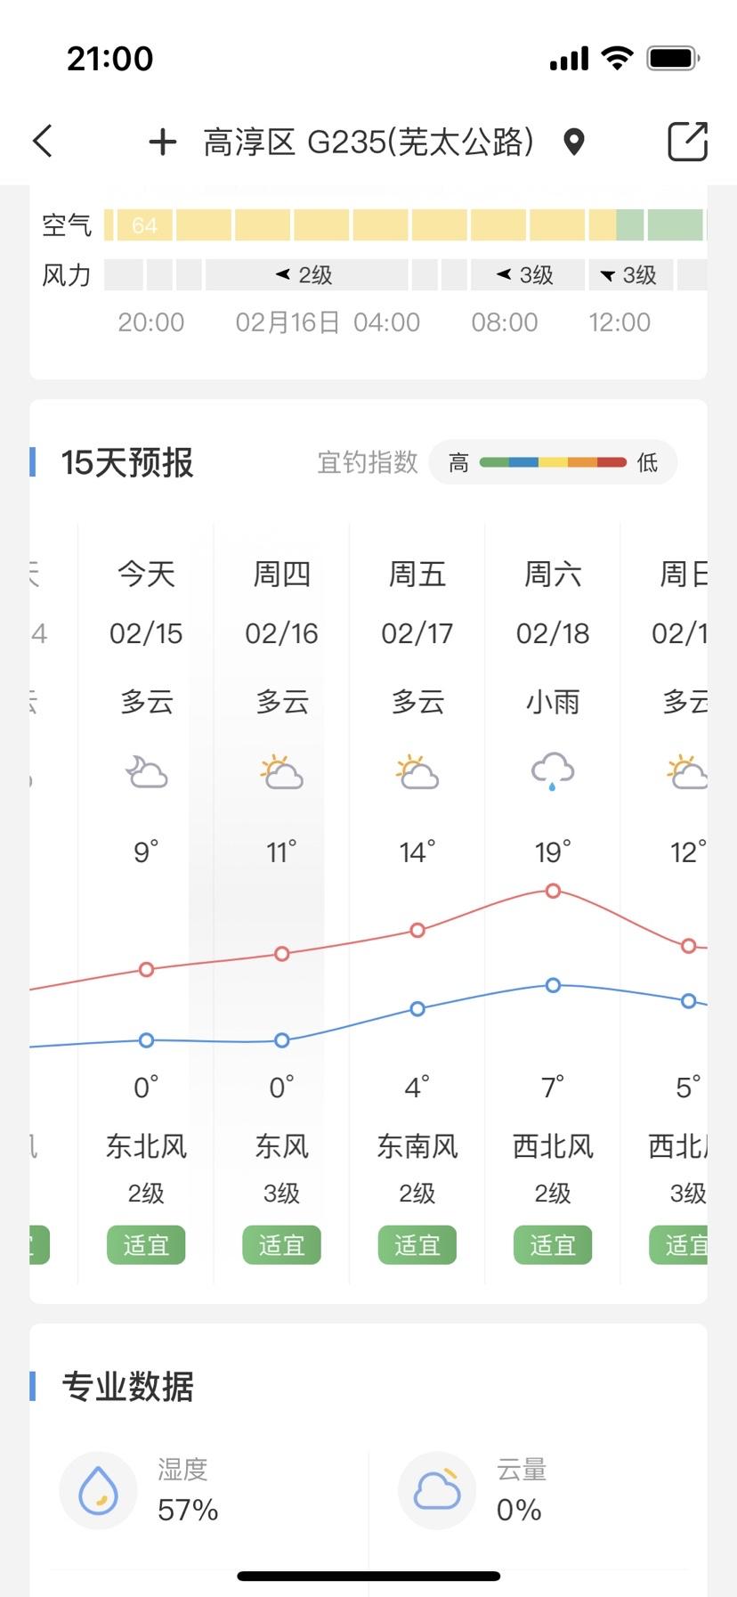The height and width of the screenshot is (1597, 737).
Task: Tap the 专业数据 section header
Action: (127, 1386)
